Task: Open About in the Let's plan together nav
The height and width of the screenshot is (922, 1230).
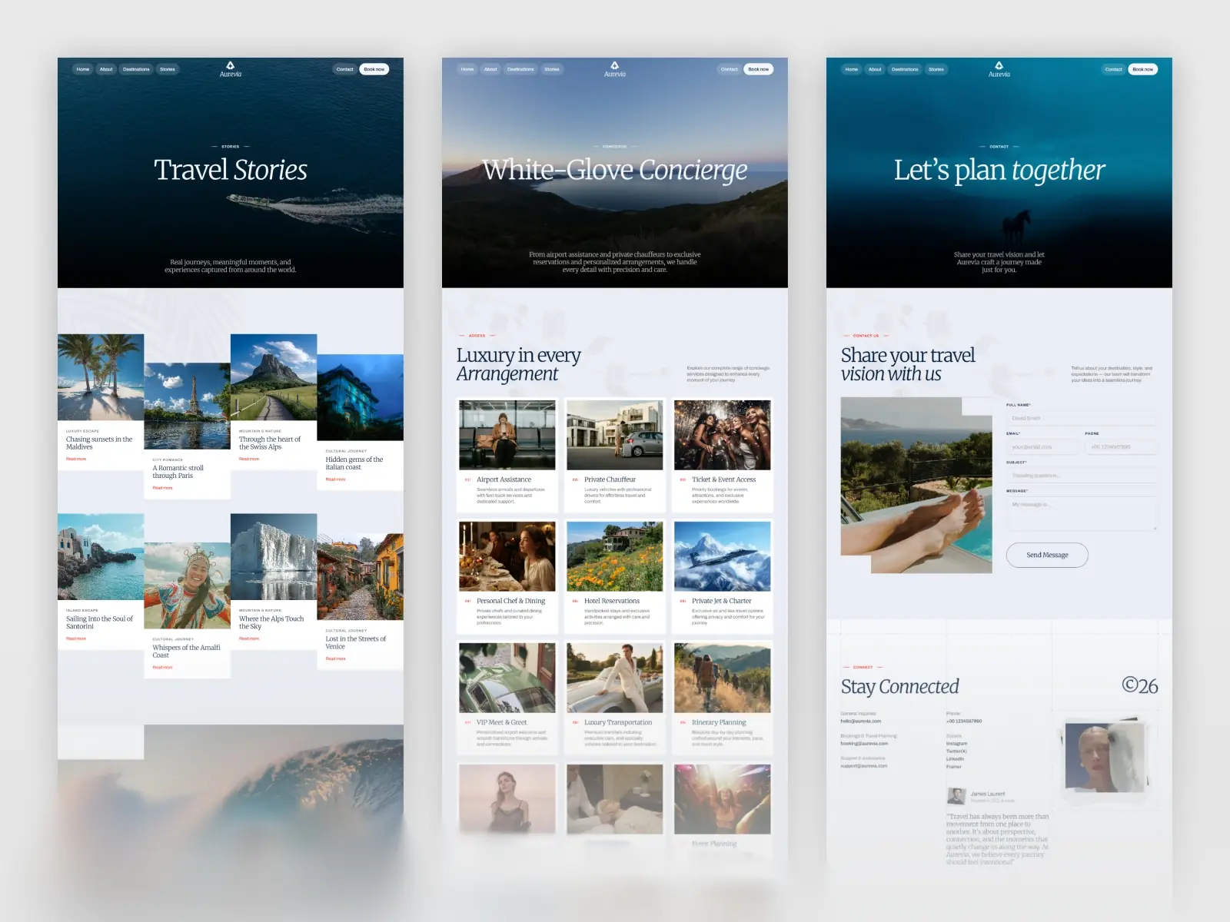Action: coord(875,69)
